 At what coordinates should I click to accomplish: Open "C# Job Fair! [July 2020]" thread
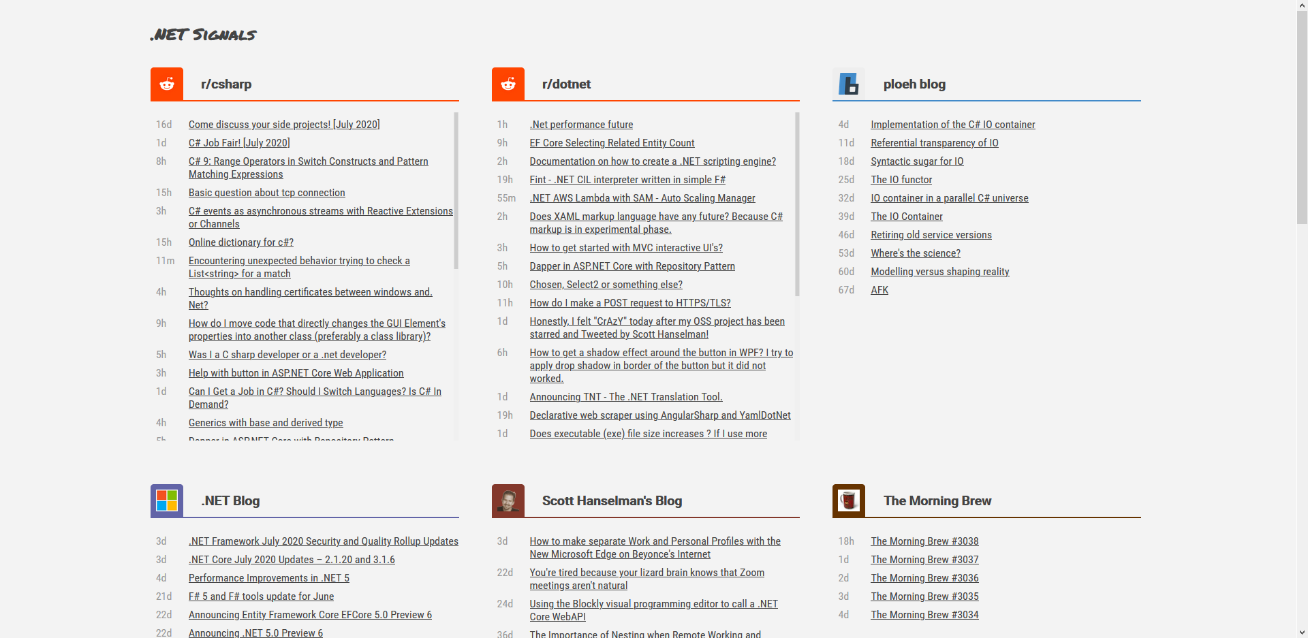[239, 143]
